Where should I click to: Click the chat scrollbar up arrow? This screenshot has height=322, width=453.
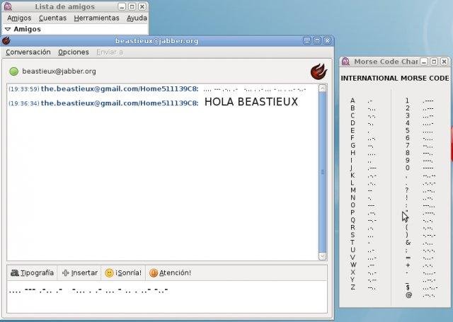pyautogui.click(x=323, y=88)
